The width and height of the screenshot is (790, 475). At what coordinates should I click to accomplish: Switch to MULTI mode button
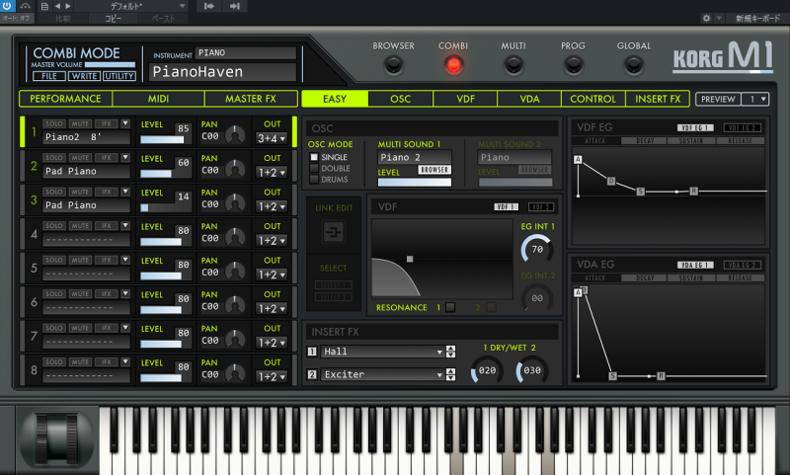pos(513,65)
